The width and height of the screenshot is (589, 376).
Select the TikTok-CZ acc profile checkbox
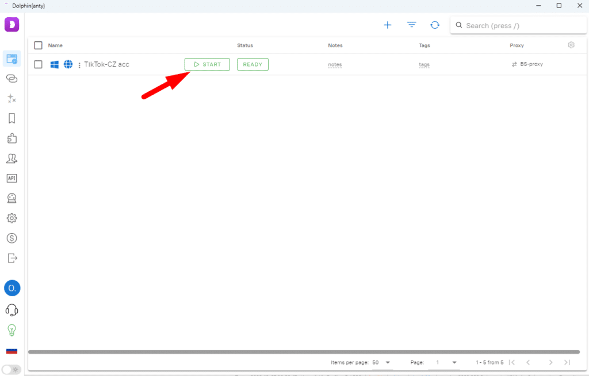click(x=39, y=64)
